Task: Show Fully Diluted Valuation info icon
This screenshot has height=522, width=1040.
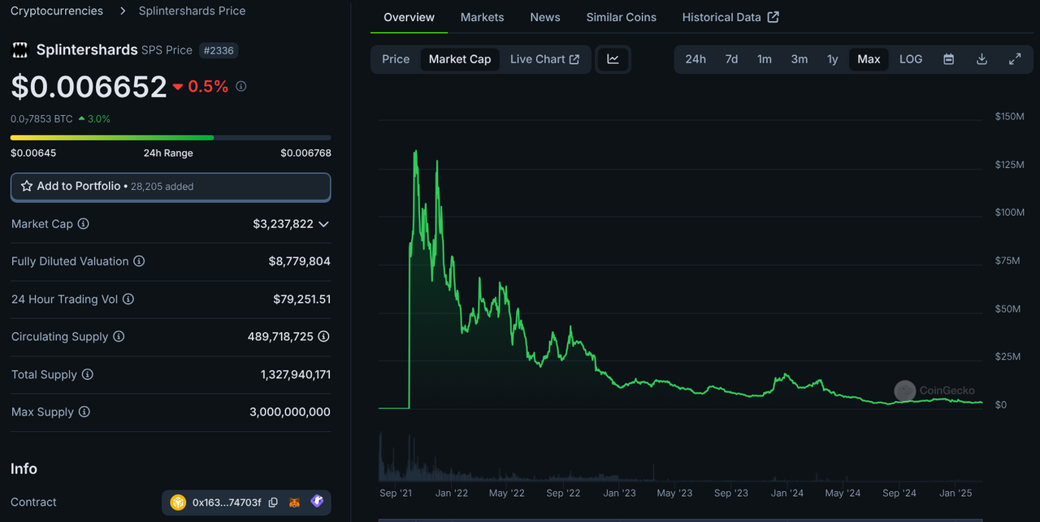Action: 139,261
